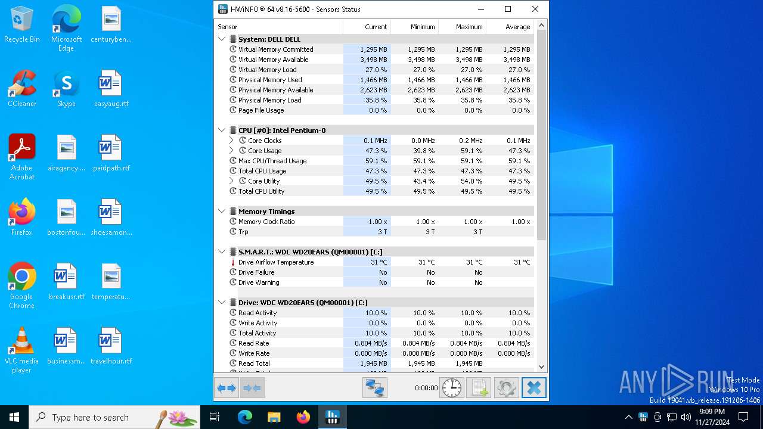Select paidpath.rtf desktop file
Screen dimensions: 763x429
click(x=111, y=153)
